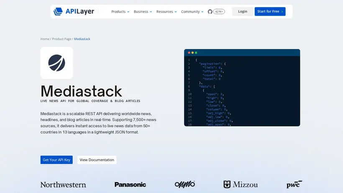Click Start for Free button
The image size is (343, 193).
click(x=270, y=11)
